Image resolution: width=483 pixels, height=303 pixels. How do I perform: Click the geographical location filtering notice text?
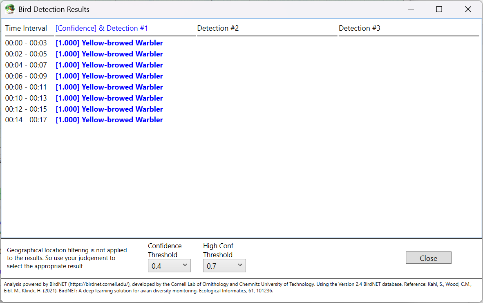pos(67,258)
